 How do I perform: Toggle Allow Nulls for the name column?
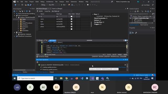click(x=71, y=19)
